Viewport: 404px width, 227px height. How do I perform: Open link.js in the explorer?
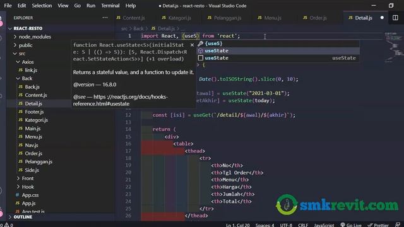coord(31,70)
